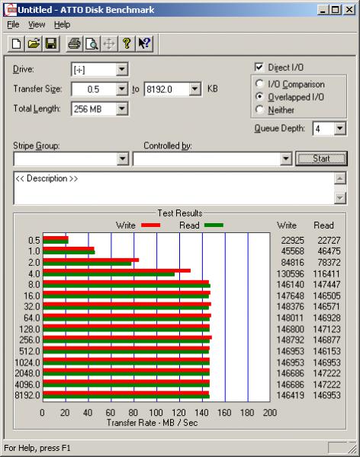360x457 pixels.
Task: Click the New document toolbar icon
Action: (16, 43)
